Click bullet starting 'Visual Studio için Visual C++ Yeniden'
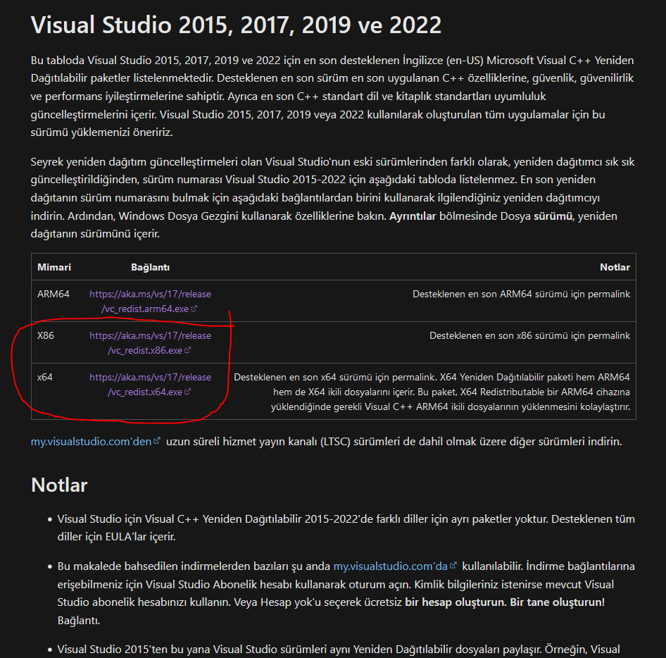The width and height of the screenshot is (666, 658). 346,528
